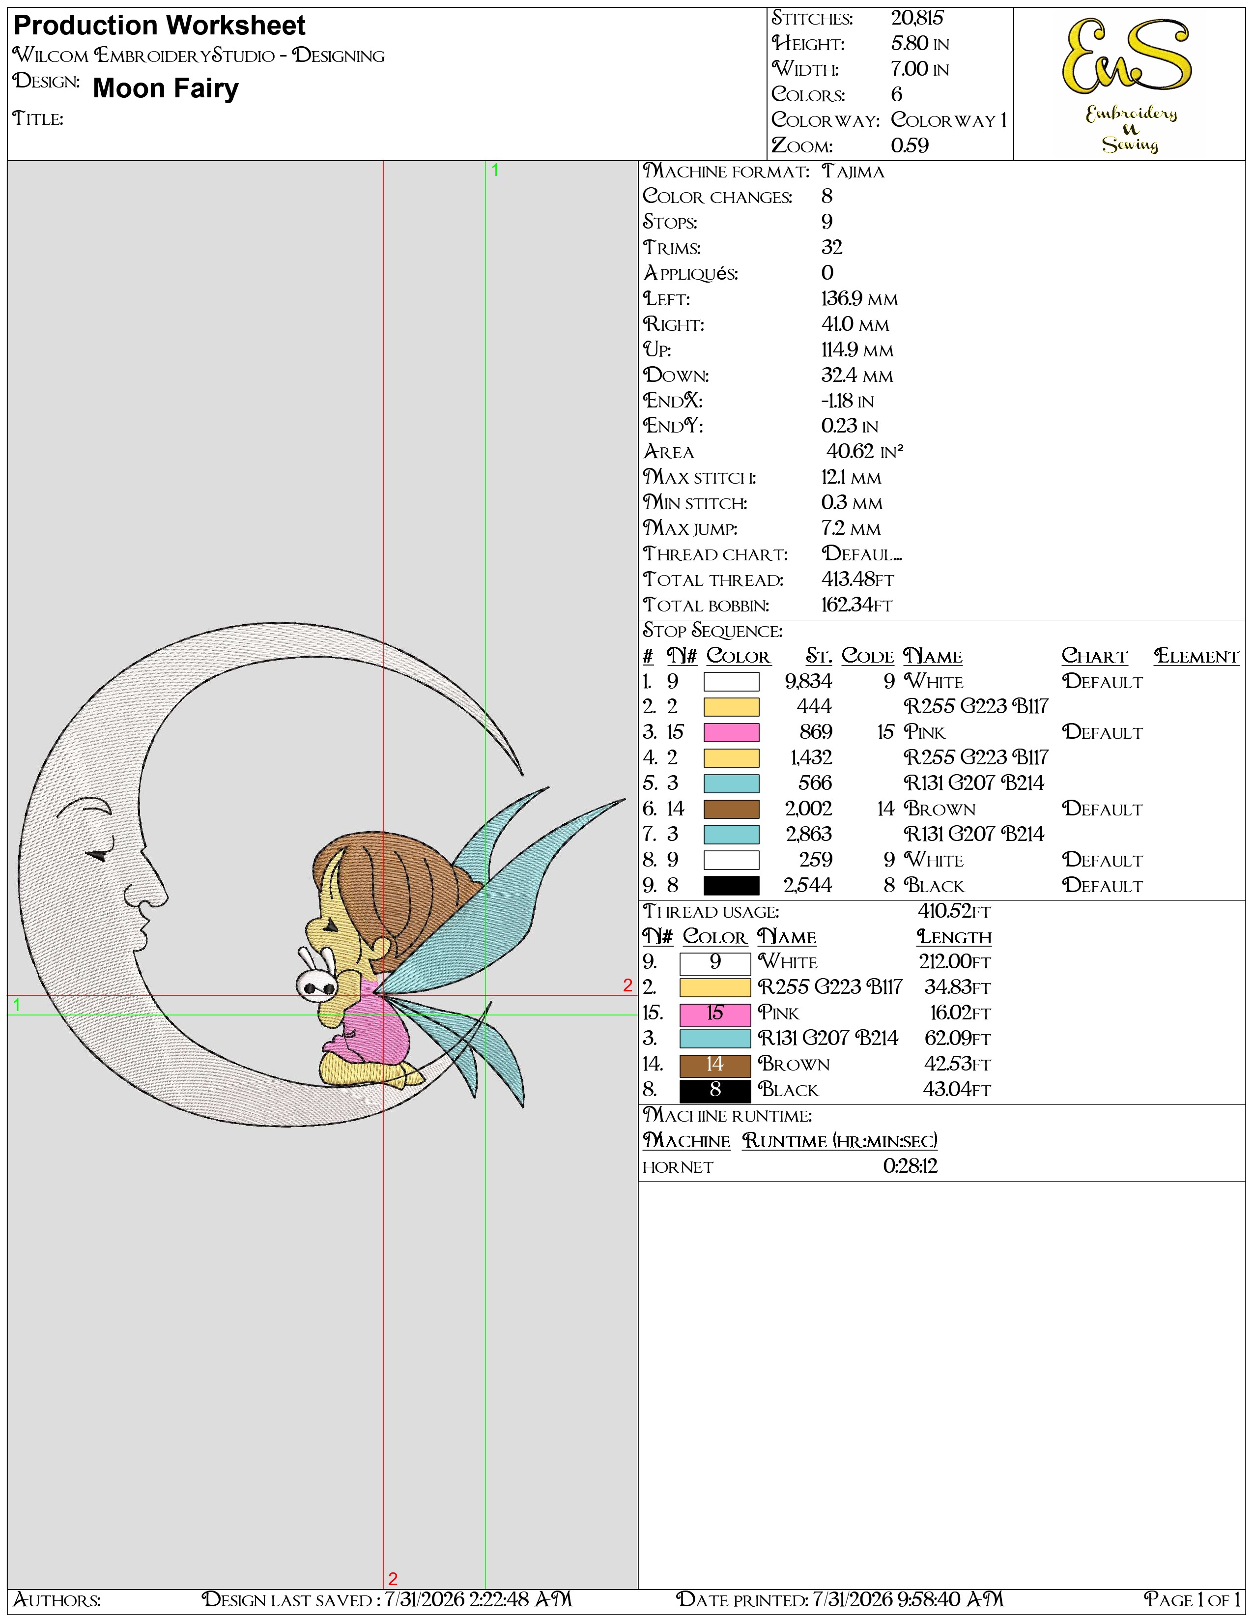The width and height of the screenshot is (1253, 1622).
Task: Click the Color column header
Action: click(738, 657)
